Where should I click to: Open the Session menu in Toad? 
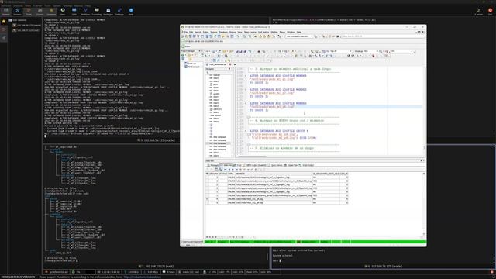[214, 32]
